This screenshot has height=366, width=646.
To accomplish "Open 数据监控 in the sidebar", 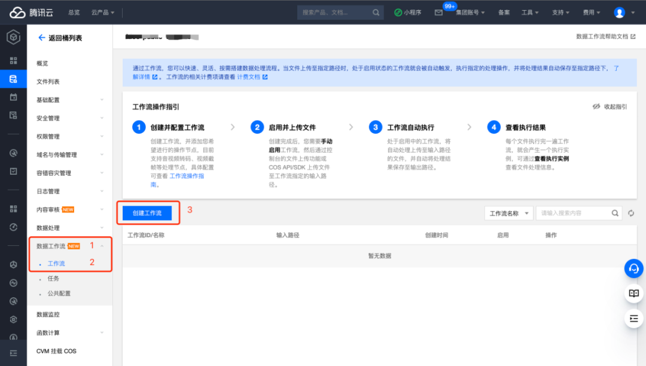I will (x=48, y=315).
